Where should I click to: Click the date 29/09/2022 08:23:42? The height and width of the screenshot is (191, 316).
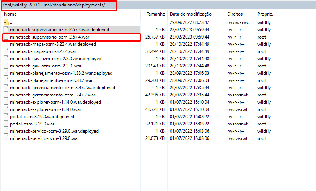point(189,22)
